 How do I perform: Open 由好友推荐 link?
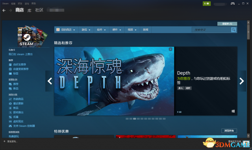pyautogui.click(x=19, y=65)
